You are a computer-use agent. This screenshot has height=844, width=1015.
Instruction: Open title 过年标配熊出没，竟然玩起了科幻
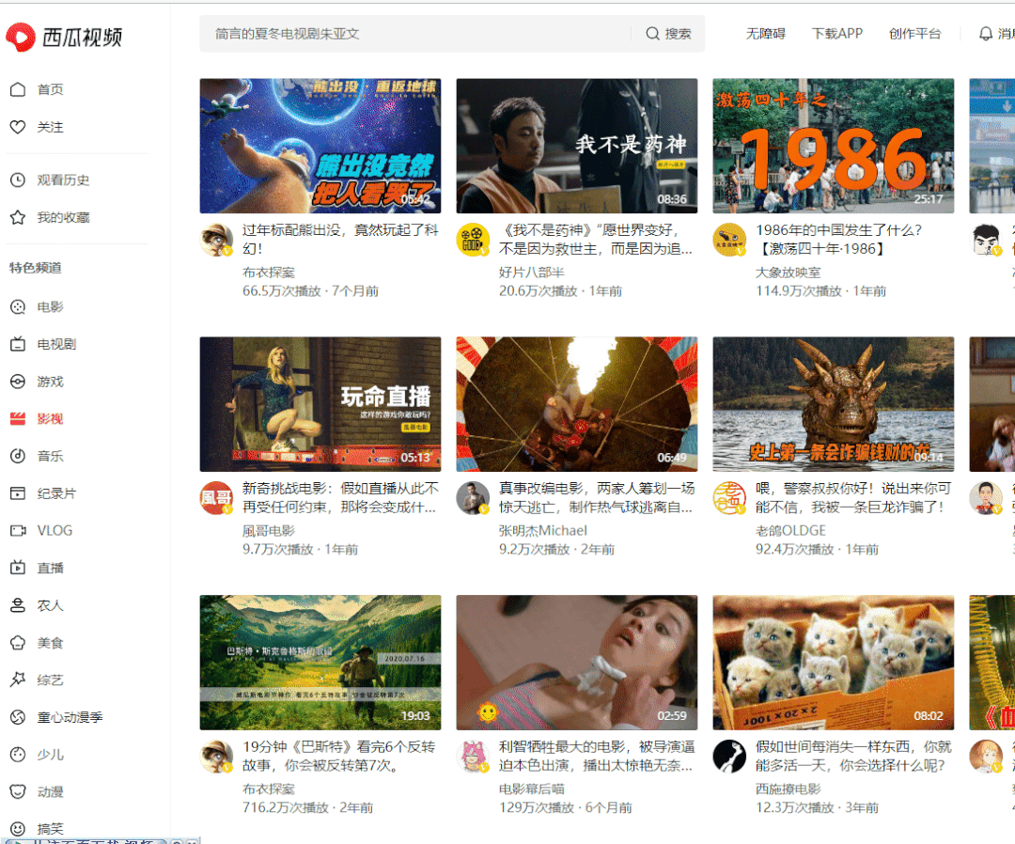[340, 240]
